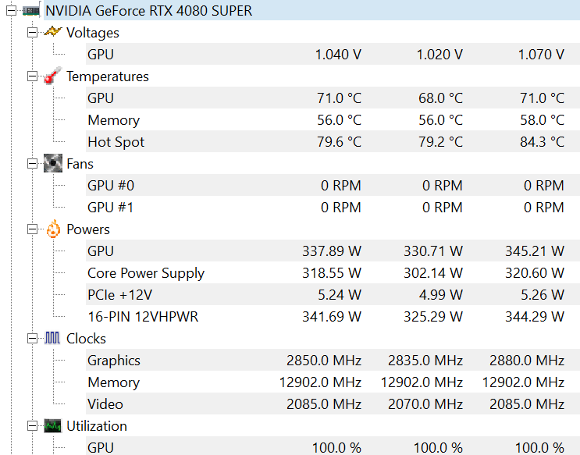Collapse the Clocks section
This screenshot has height=455, width=580.
[x=33, y=339]
